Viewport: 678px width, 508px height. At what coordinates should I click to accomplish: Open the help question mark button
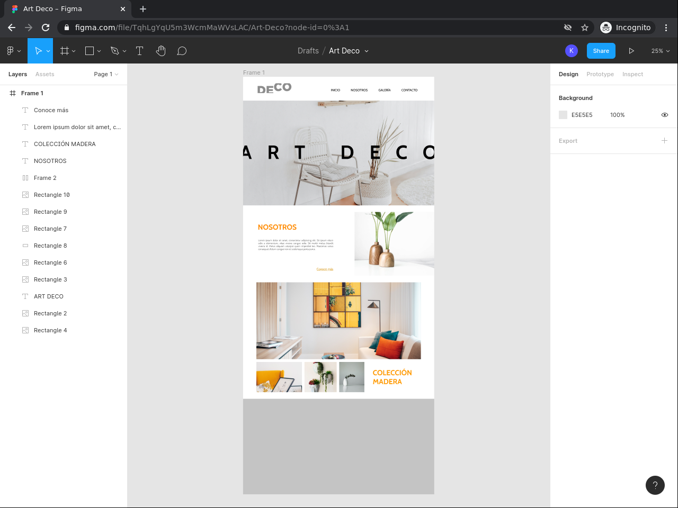point(655,485)
